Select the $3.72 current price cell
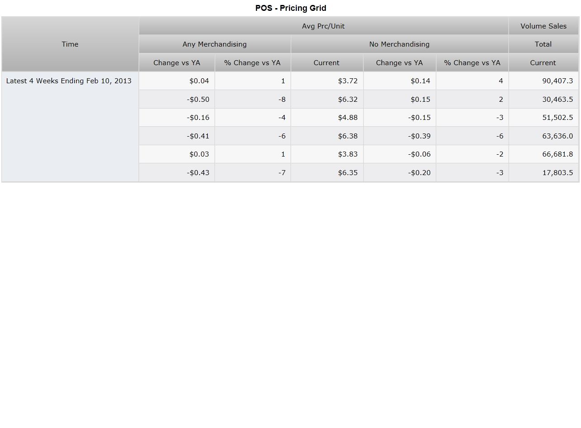The width and height of the screenshot is (581, 428). pos(327,81)
